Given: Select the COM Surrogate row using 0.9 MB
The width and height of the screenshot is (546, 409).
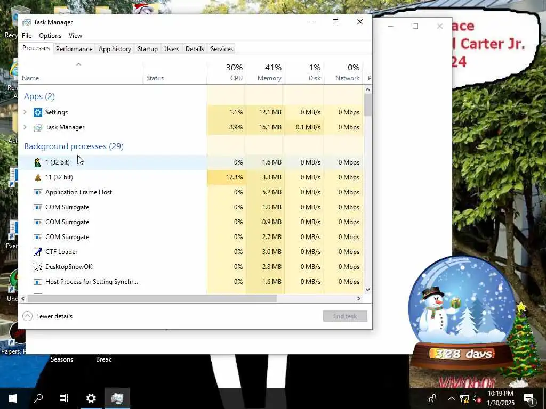Looking at the screenshot, I should point(191,222).
